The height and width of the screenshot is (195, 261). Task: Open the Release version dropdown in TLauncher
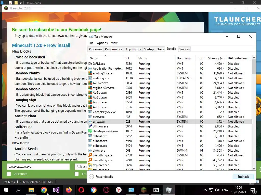coord(81,167)
